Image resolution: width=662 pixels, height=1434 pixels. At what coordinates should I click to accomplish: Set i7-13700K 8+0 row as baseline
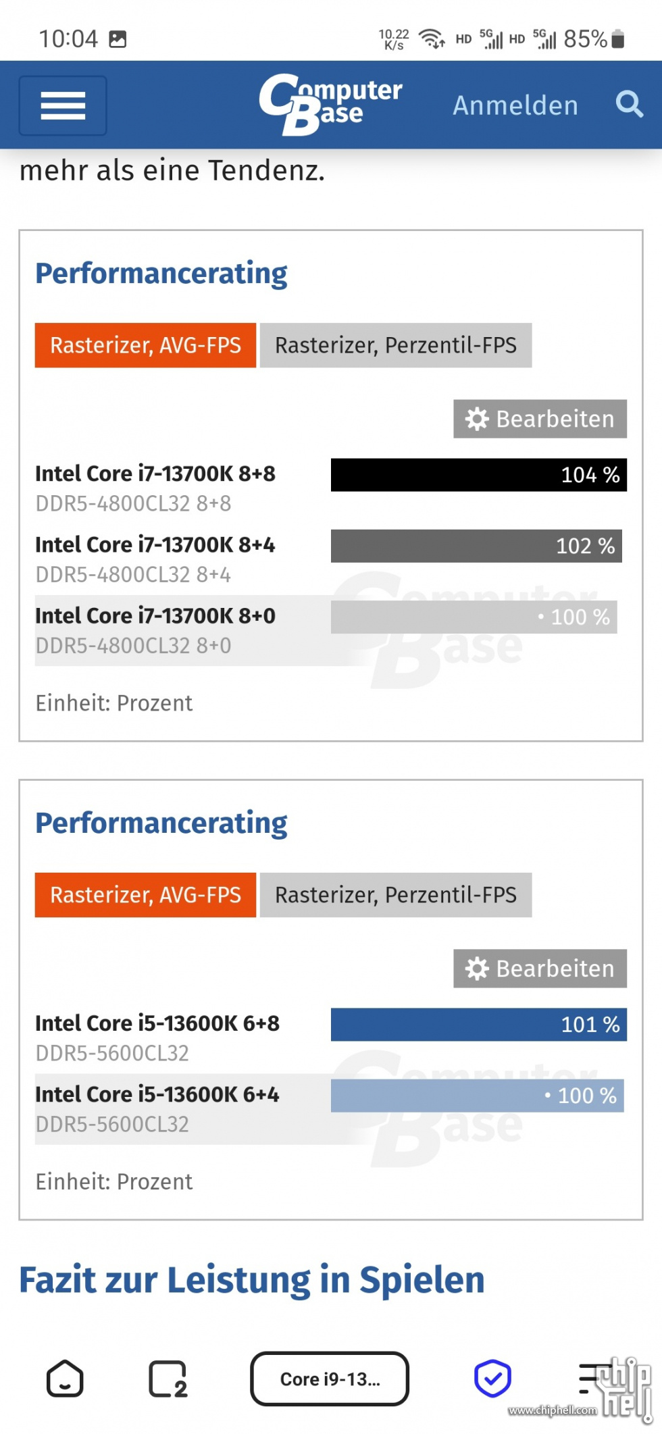(331, 630)
